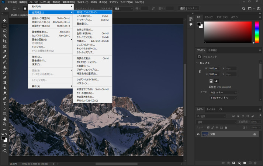Click the Home icon in options bar
Screen dimensions: 263x166
[x=6, y=8]
